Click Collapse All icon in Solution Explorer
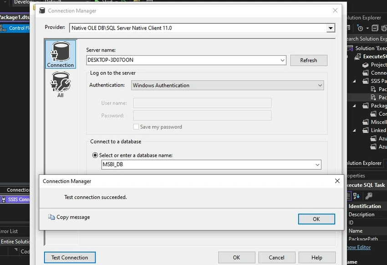The height and width of the screenshot is (265, 387). pyautogui.click(x=375, y=28)
